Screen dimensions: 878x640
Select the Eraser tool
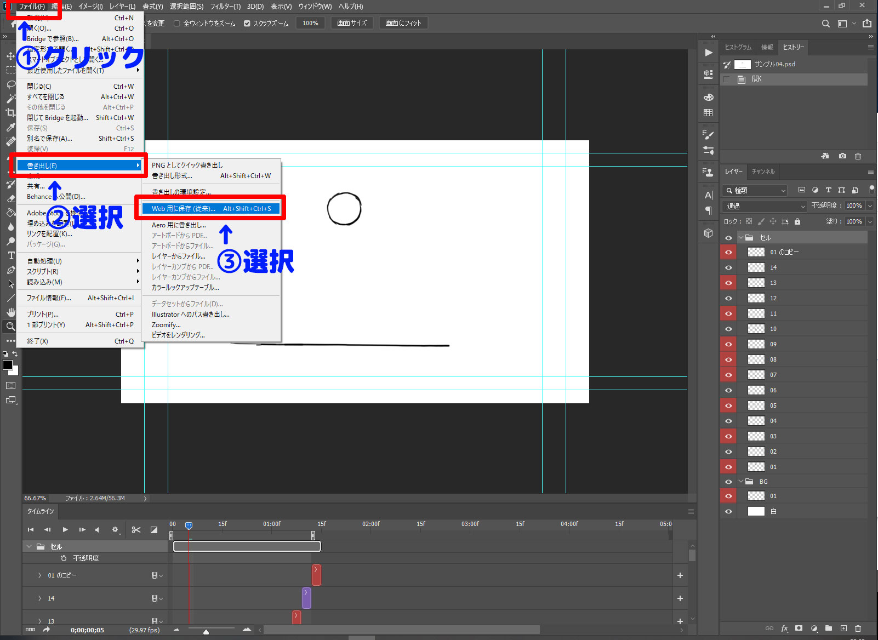10,198
